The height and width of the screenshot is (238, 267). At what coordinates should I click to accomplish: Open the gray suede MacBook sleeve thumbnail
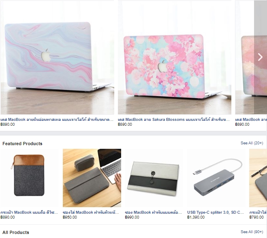pyautogui.click(x=92, y=178)
